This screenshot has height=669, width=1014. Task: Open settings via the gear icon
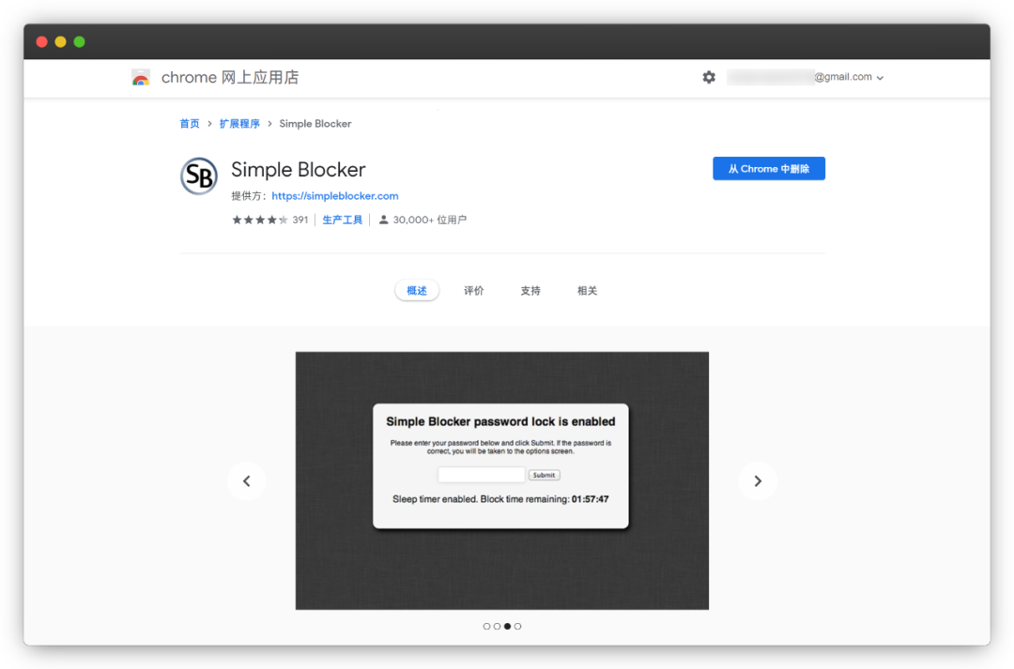tap(709, 78)
